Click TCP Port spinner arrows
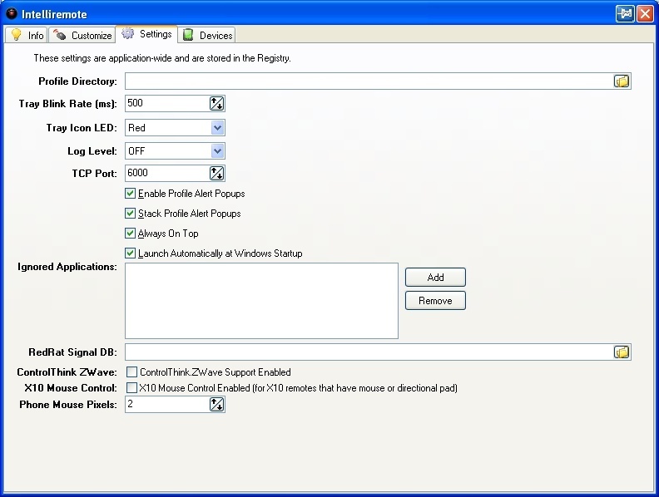 point(216,174)
